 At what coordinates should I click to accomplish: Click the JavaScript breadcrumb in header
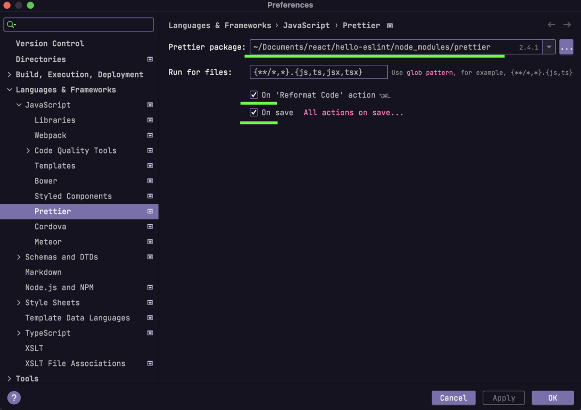[x=306, y=25]
